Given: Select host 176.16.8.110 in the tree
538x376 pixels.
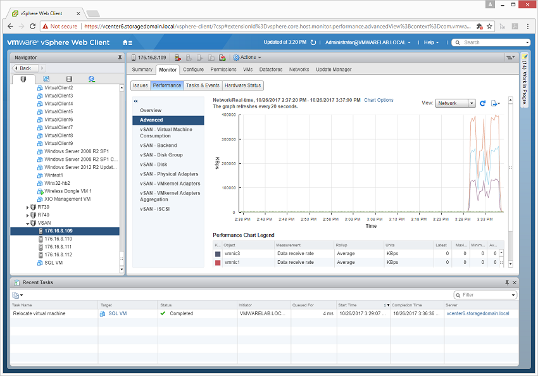Looking at the screenshot, I should (58, 239).
